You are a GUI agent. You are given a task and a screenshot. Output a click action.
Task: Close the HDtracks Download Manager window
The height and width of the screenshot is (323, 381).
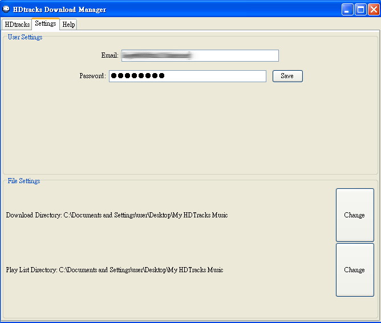coord(374,10)
